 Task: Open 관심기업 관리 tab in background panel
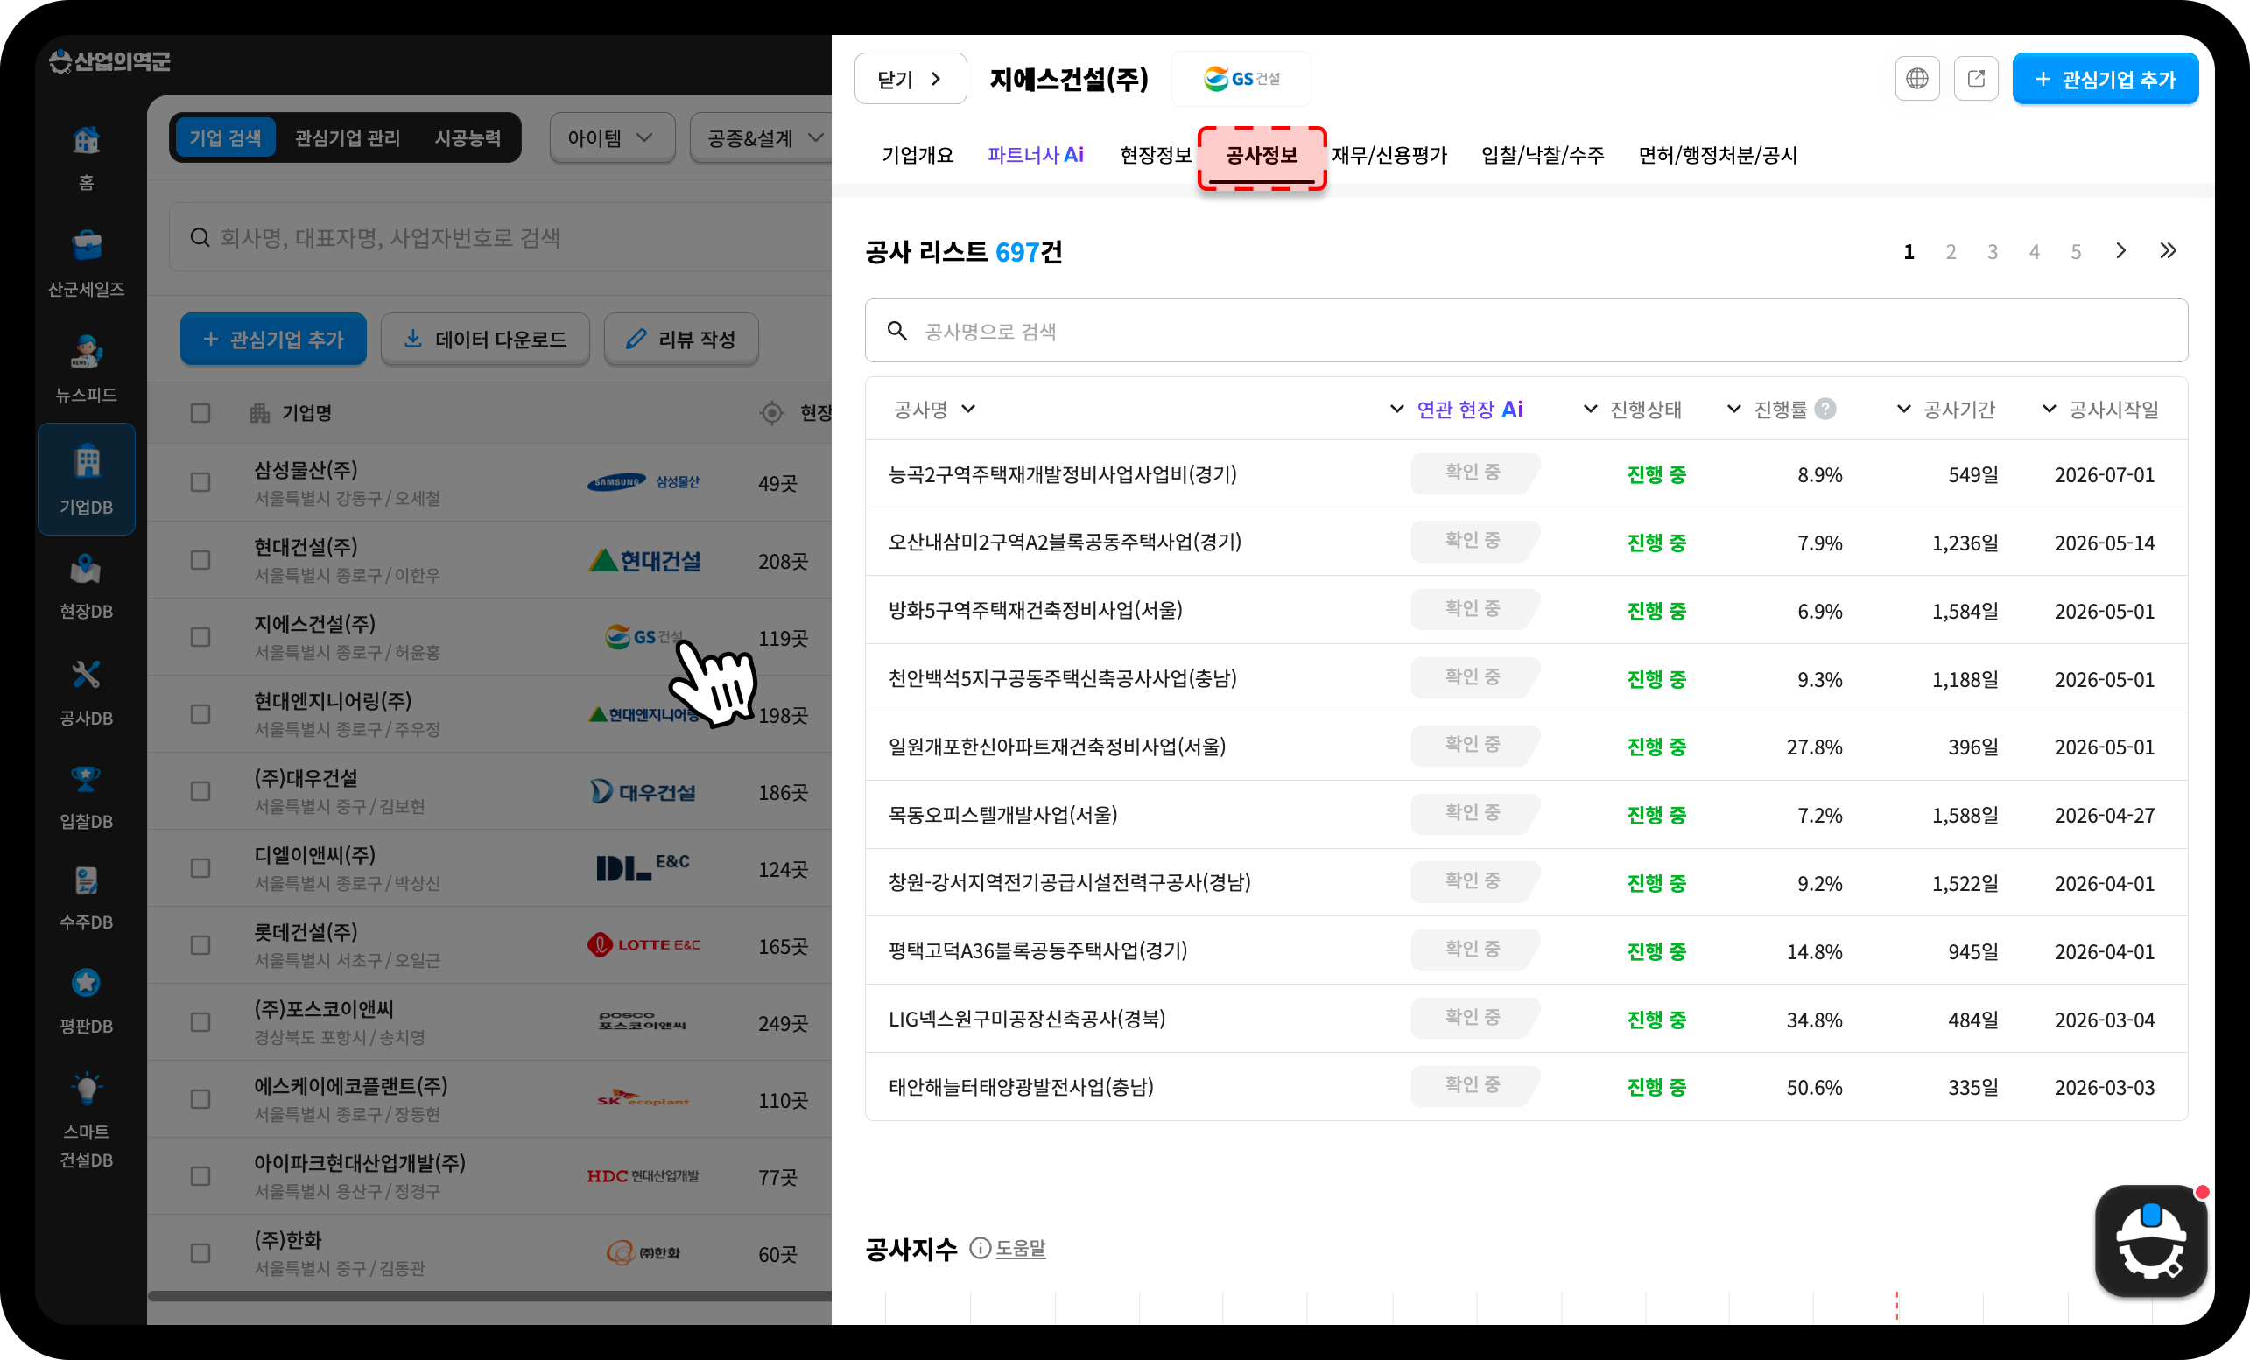[x=347, y=137]
